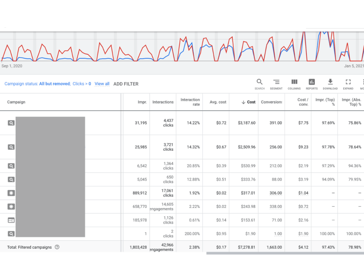Click the 391.00 conversions value

coord(276,123)
